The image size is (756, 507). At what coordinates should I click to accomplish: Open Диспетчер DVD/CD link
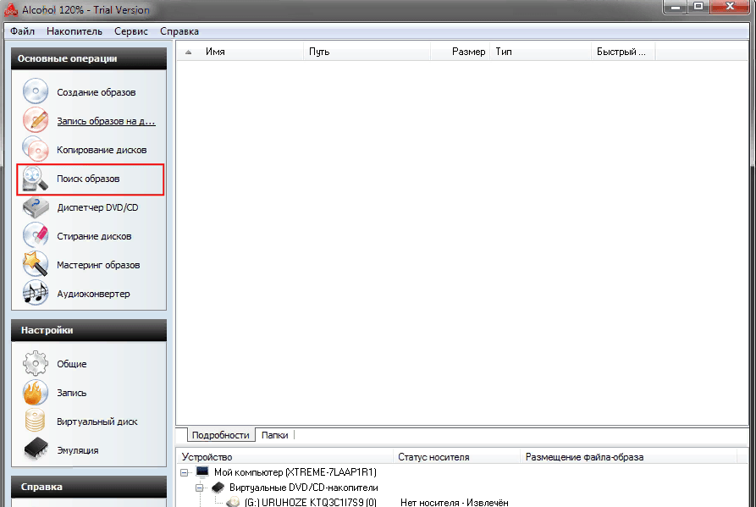pyautogui.click(x=98, y=207)
